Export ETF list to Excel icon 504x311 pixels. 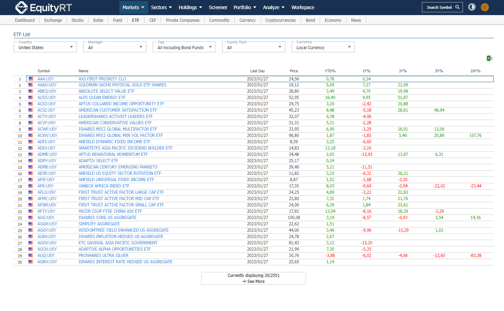(490, 58)
